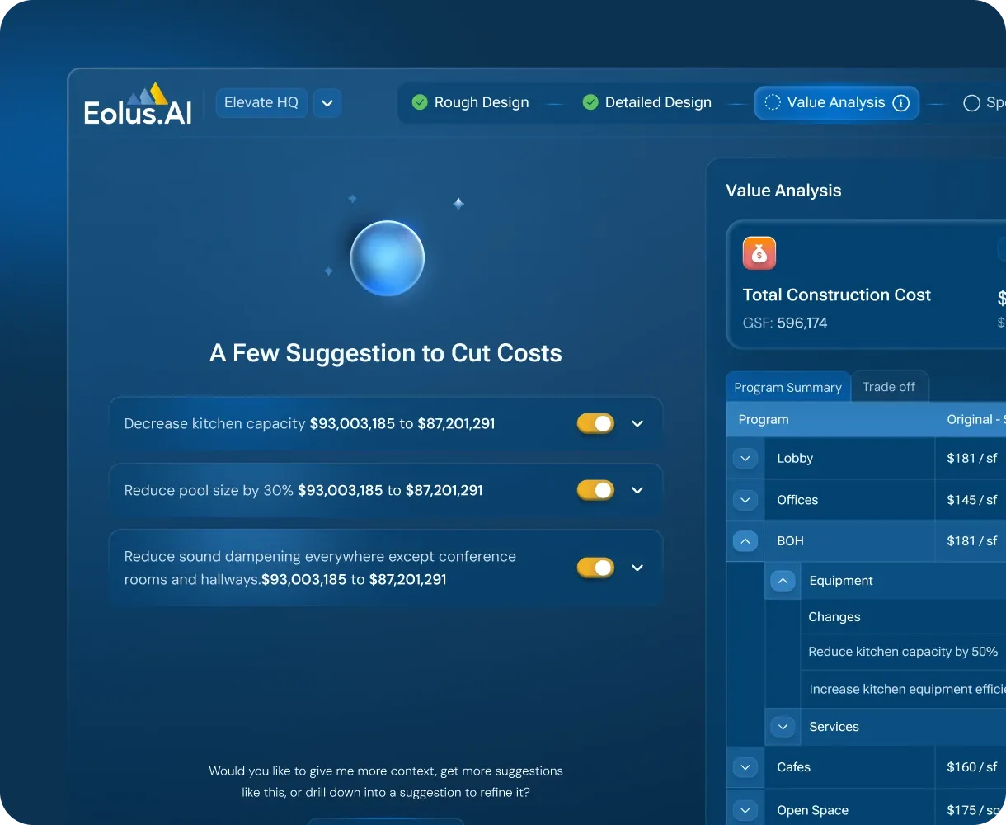The image size is (1006, 825).
Task: Expand the Decrease kitchen capacity suggestion
Action: tap(637, 423)
